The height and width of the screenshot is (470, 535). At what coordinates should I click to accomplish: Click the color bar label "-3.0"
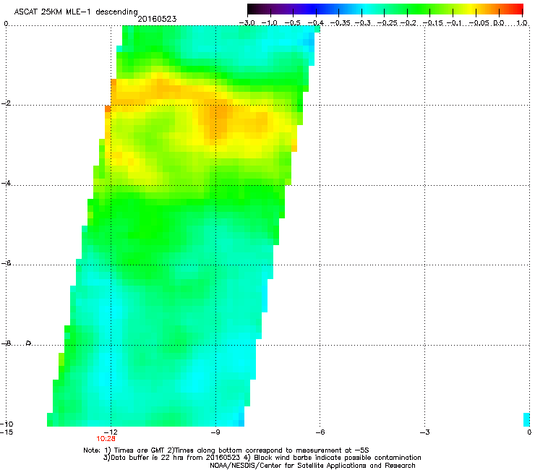pos(247,23)
